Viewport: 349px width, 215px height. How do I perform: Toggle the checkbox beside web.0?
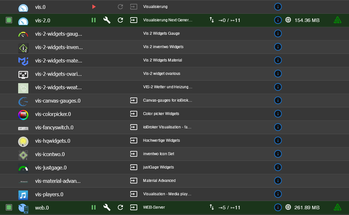pos(9,207)
